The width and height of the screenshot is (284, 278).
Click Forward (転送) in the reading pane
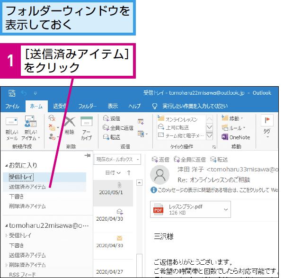point(219,160)
